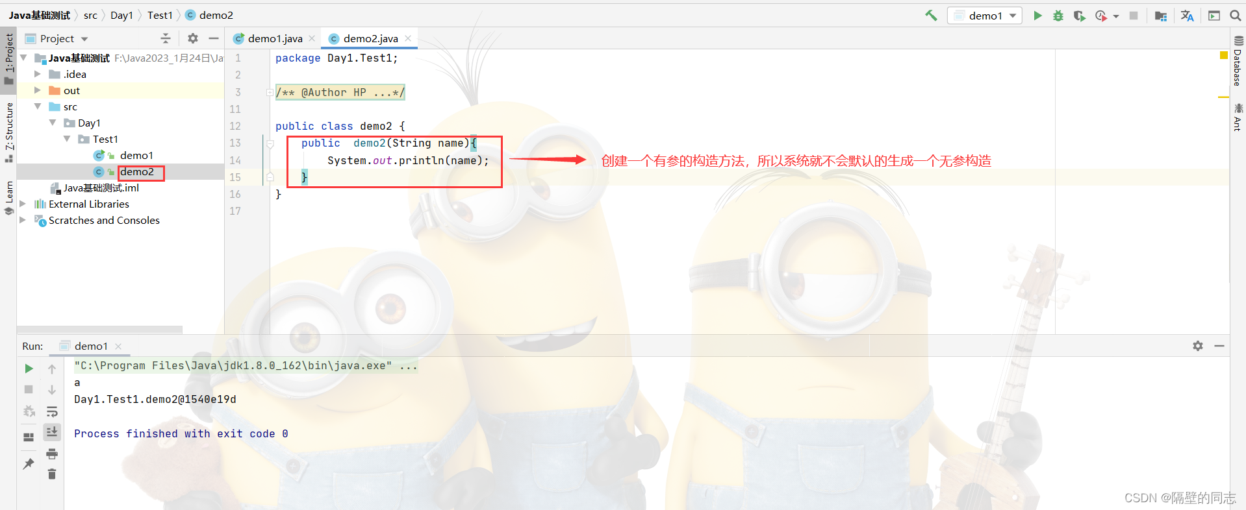Open Run panel settings gear
Screen dimensions: 1246x510
click(1198, 346)
